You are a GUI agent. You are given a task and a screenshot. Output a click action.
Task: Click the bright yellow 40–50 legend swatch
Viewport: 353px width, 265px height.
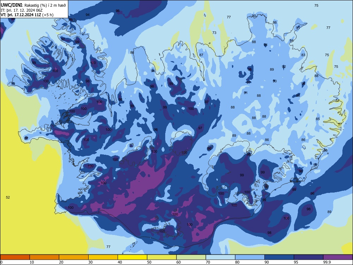click(132, 257)
